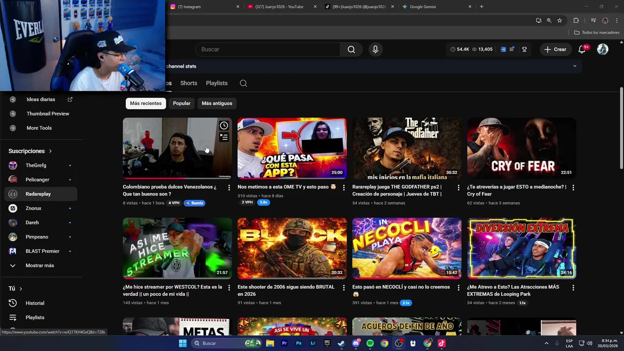The width and height of the screenshot is (624, 351).
Task: Switch to the TikTok Juanjo1026 browser tab
Action: pyautogui.click(x=359, y=7)
